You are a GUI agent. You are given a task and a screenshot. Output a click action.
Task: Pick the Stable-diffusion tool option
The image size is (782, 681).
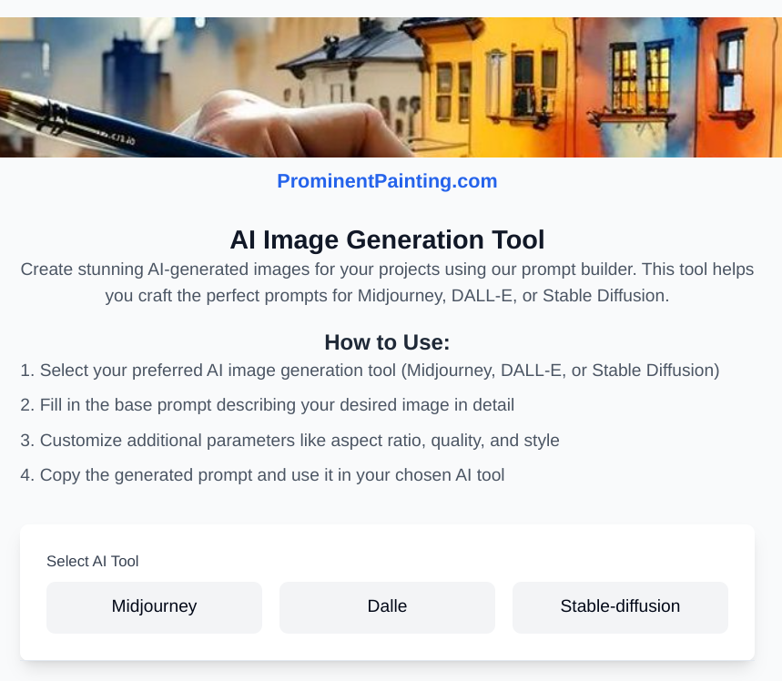620,607
